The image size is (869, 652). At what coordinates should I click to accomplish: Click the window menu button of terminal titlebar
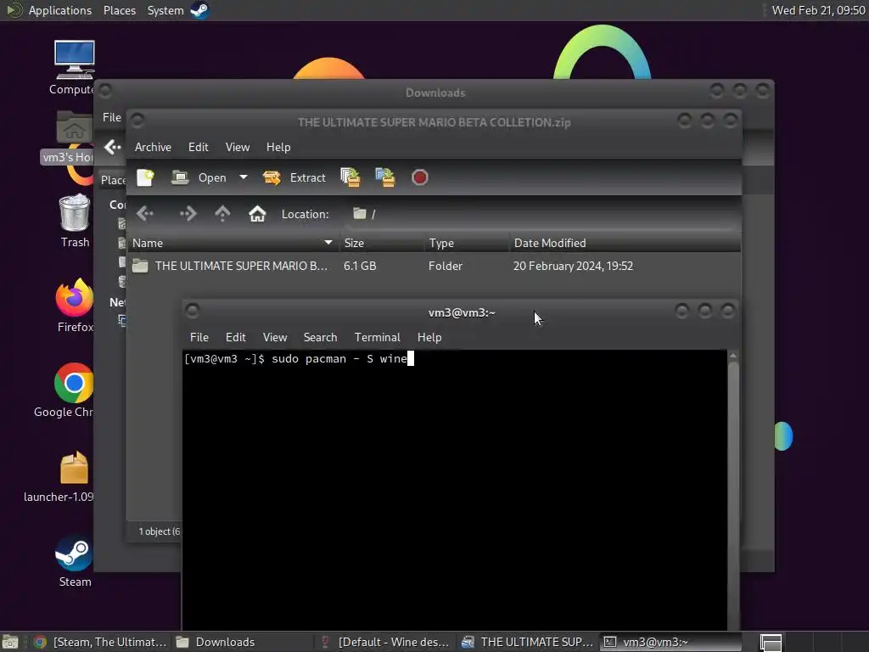click(x=193, y=311)
